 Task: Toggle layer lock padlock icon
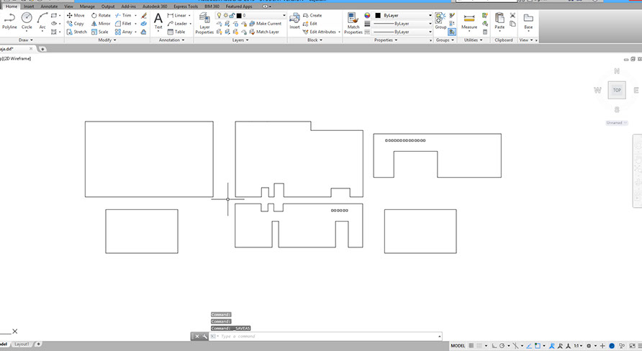pos(232,15)
